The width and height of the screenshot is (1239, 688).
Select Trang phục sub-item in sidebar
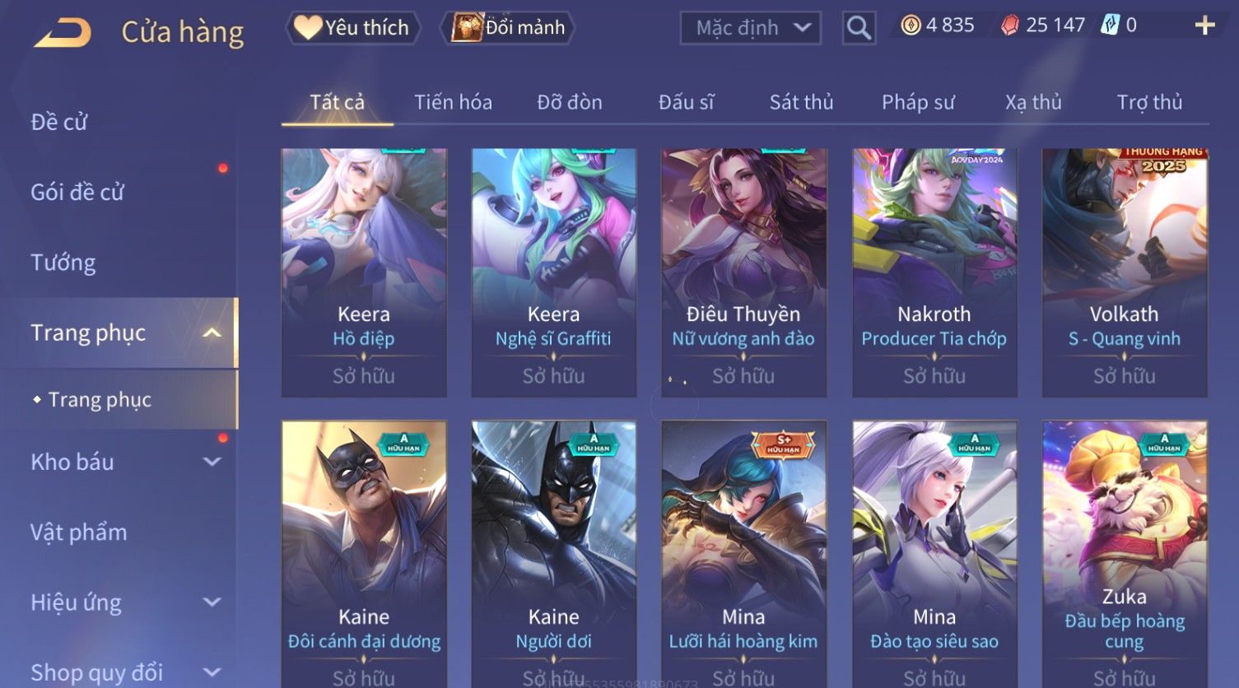99,400
